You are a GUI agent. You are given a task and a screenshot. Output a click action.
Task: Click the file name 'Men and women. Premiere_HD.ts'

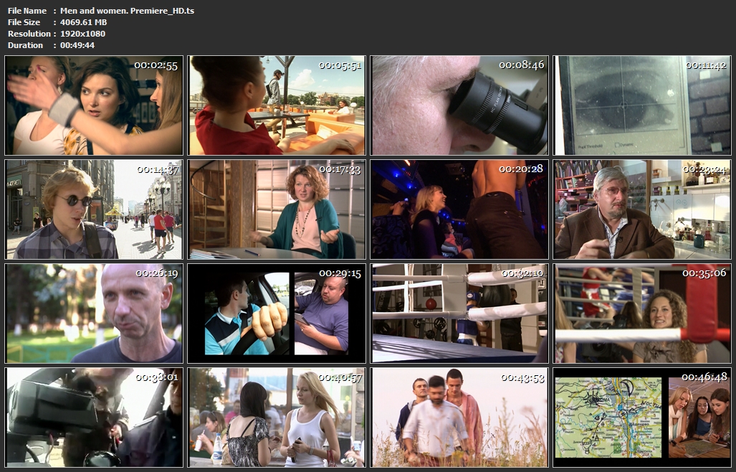pos(127,11)
